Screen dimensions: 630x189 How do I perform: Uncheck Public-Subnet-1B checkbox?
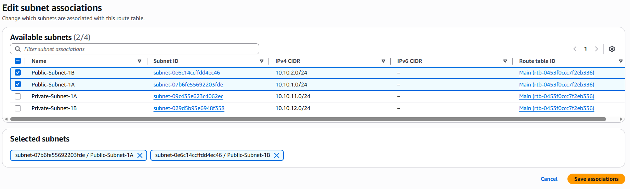(x=18, y=72)
